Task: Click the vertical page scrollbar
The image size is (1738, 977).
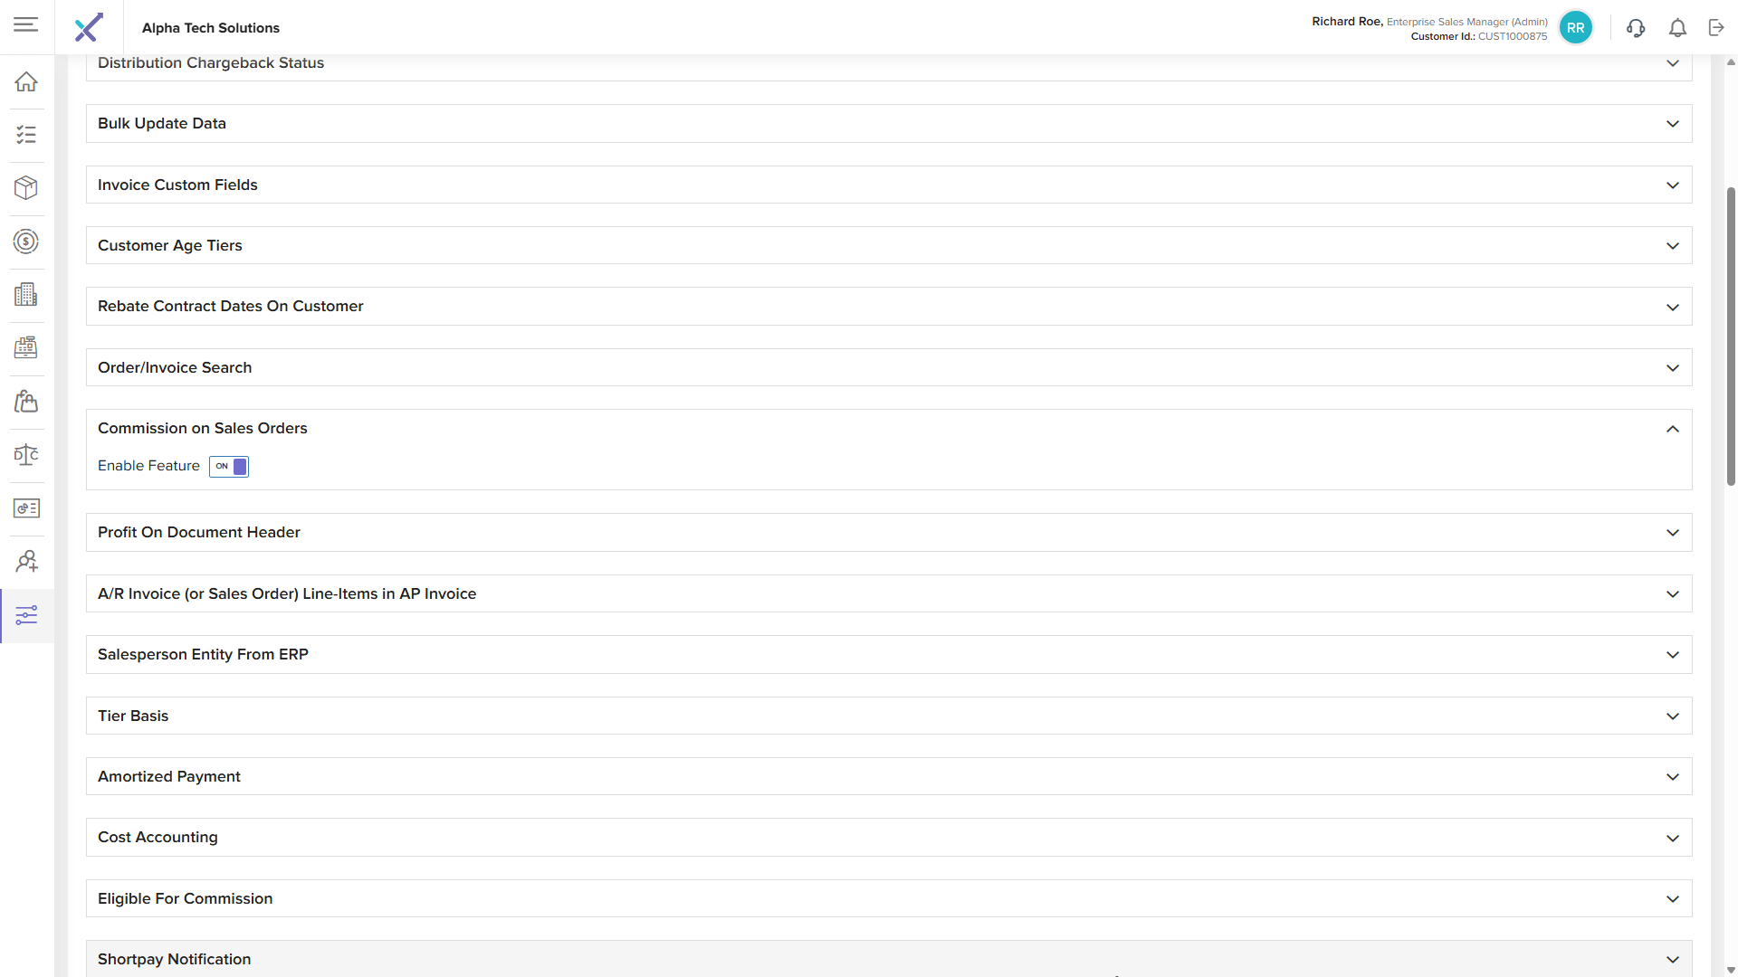Action: (x=1731, y=335)
